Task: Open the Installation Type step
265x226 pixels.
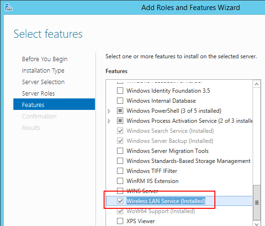Action: pos(43,71)
